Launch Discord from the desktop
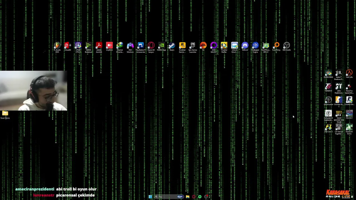This screenshot has width=356, height=200. click(x=245, y=47)
